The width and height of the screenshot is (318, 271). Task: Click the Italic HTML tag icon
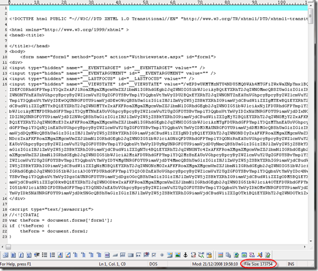point(22,255)
